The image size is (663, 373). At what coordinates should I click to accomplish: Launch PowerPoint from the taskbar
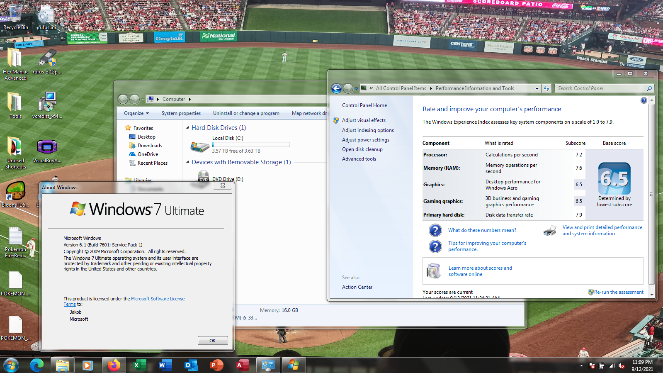[216, 365]
